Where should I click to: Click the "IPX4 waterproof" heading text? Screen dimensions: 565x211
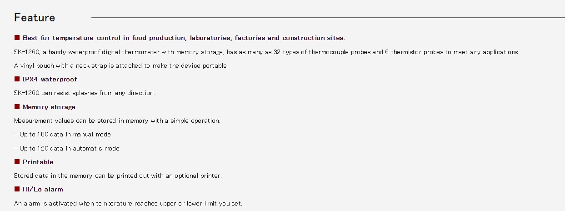(50, 79)
